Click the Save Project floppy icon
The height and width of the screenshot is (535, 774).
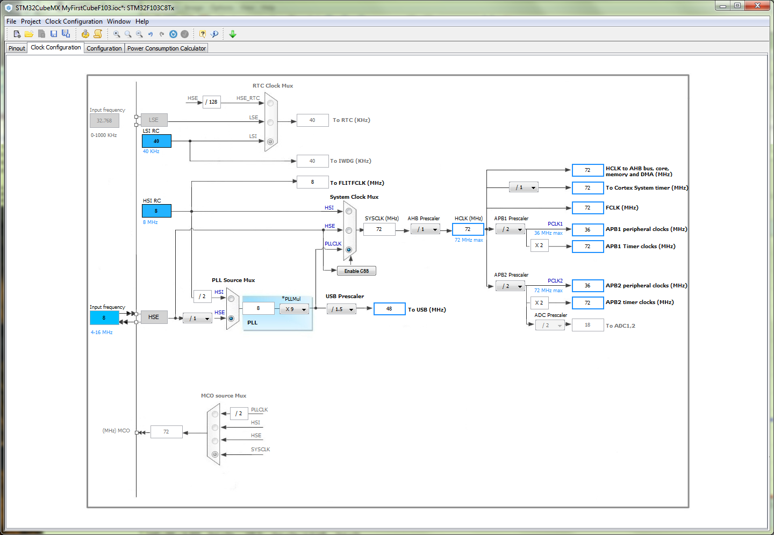point(54,34)
